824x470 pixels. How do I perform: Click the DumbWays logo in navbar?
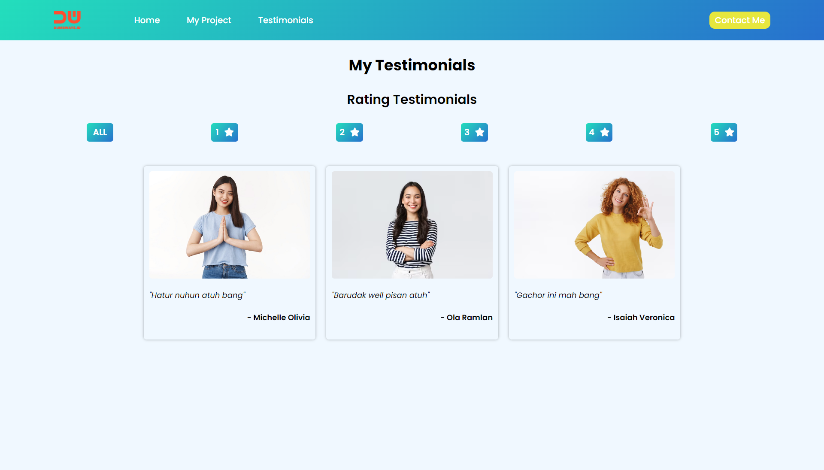pos(67,20)
